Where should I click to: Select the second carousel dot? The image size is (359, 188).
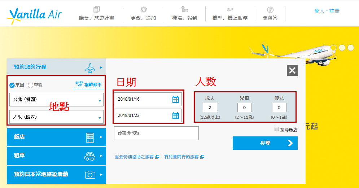click(342, 48)
